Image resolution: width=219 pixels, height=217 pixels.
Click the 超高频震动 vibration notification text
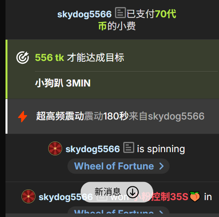pos(60,116)
